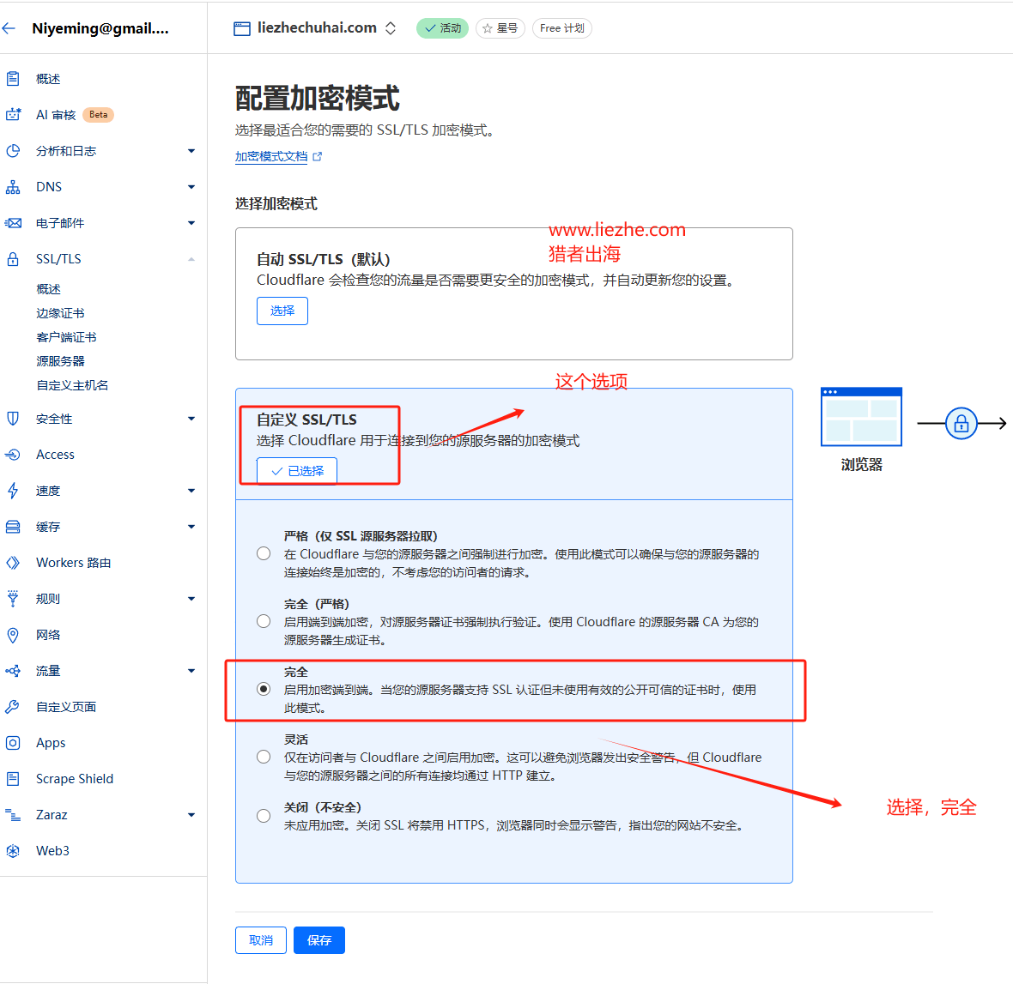The image size is (1013, 984).
Task: Click the Scrape Shield document icon
Action: pos(13,779)
